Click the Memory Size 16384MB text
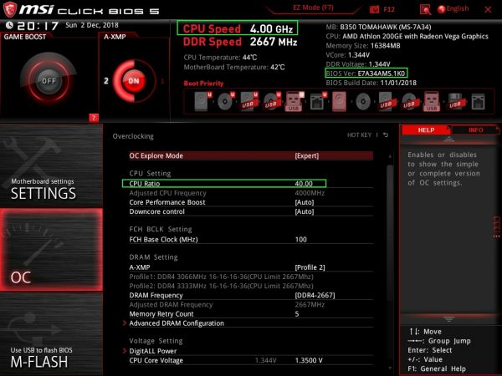502x376 pixels. (x=363, y=45)
